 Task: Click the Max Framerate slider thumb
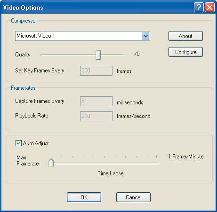point(51,162)
